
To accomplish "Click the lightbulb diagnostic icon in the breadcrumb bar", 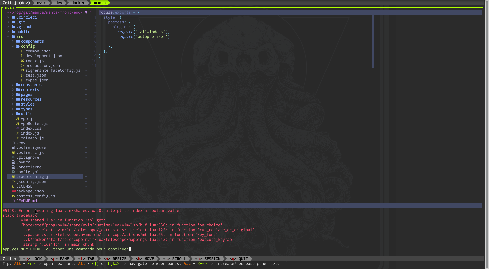I will point(86,12).
